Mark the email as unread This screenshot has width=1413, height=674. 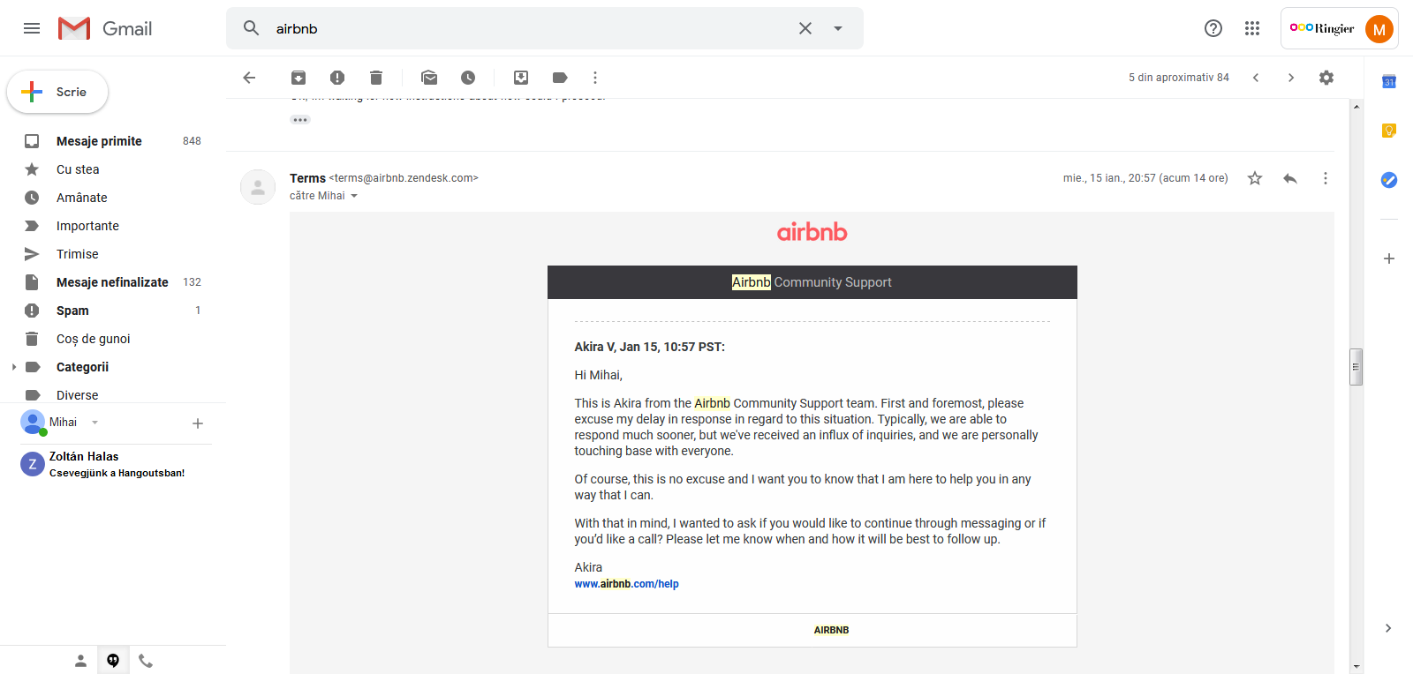point(429,78)
